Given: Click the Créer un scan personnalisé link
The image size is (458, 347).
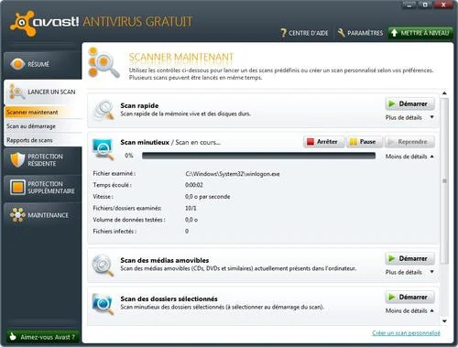Looking at the screenshot, I should [406, 333].
